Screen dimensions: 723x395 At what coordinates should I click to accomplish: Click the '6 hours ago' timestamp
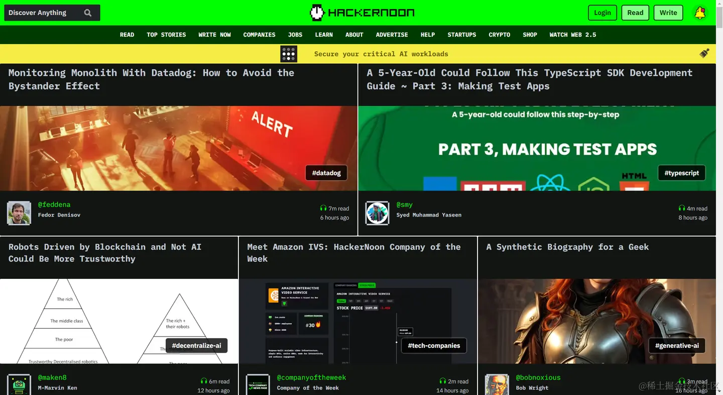334,218
